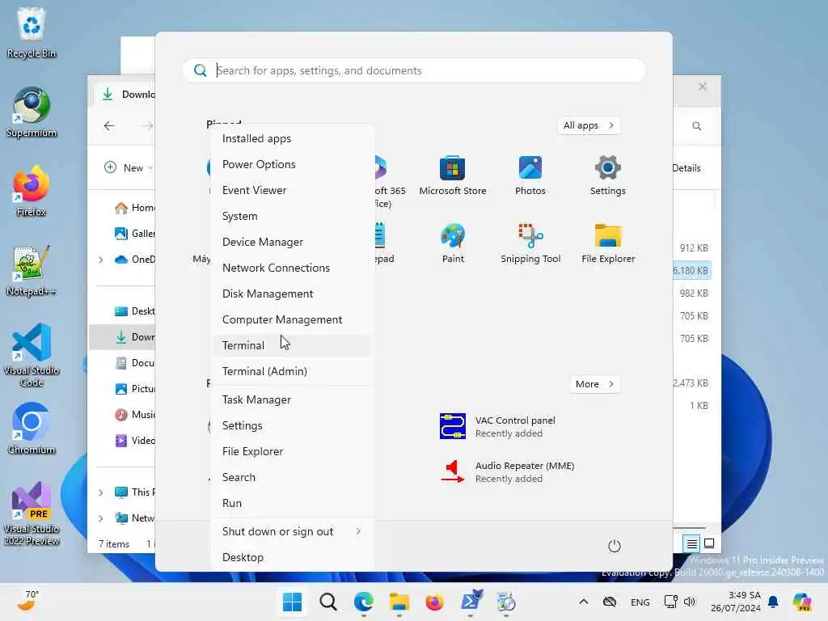Go back in the File Explorer window
The image size is (828, 621).
coord(109,125)
